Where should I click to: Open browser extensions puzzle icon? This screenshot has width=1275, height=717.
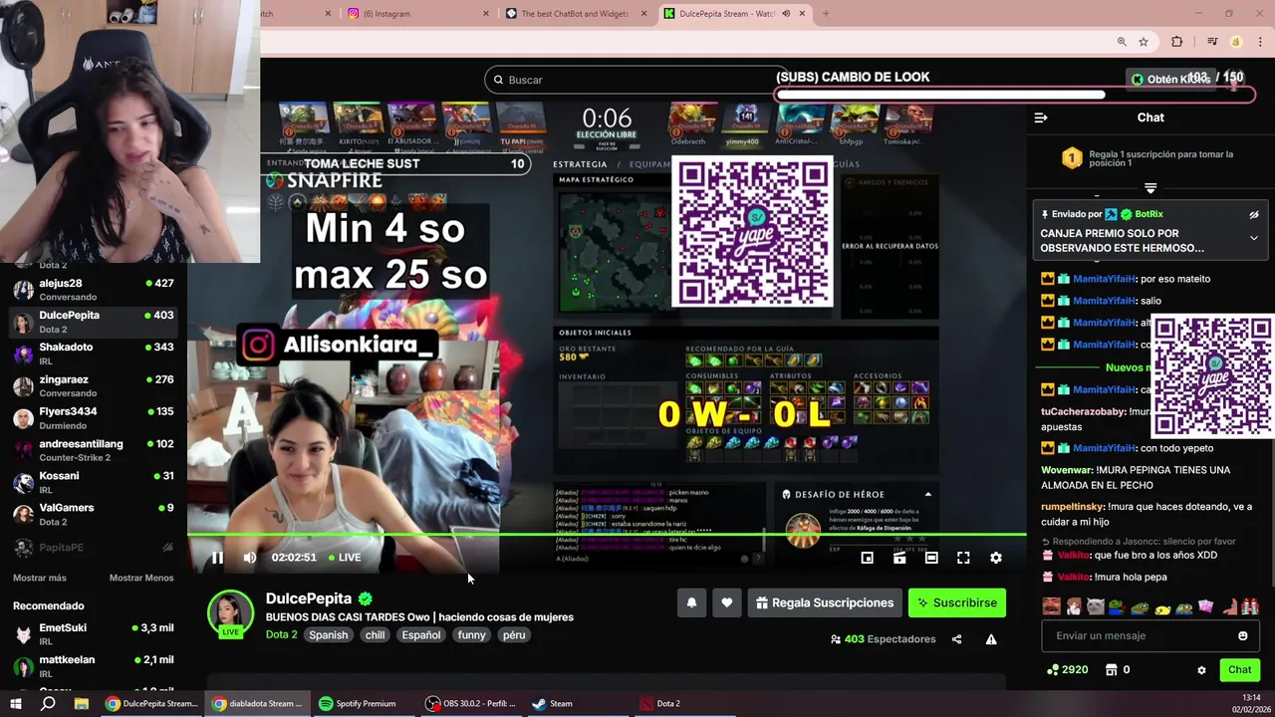1177,42
